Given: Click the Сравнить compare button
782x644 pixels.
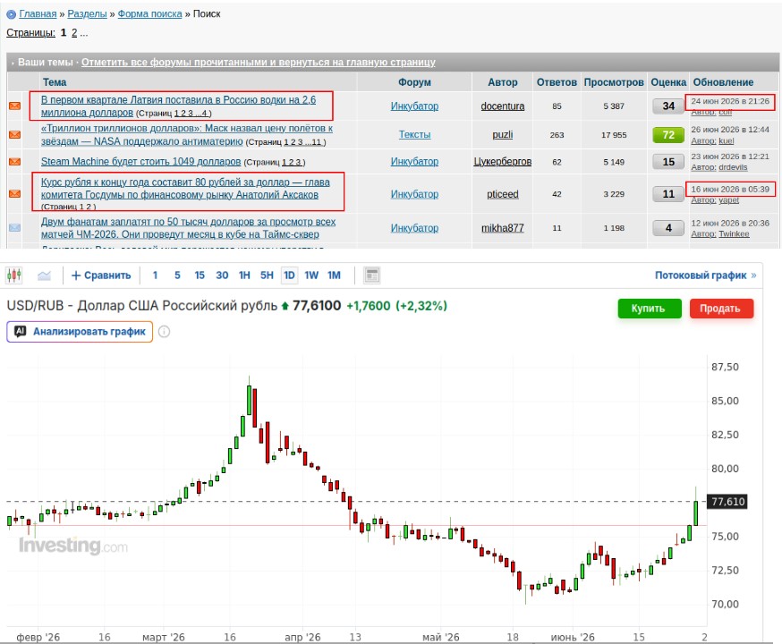Looking at the screenshot, I should coord(101,275).
